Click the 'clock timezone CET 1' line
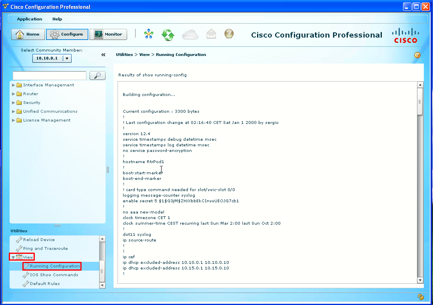Viewport: 433px width, 305px height. tap(146, 218)
